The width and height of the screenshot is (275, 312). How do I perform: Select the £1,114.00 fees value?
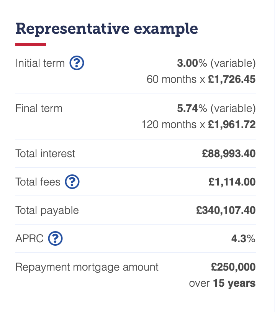click(232, 182)
